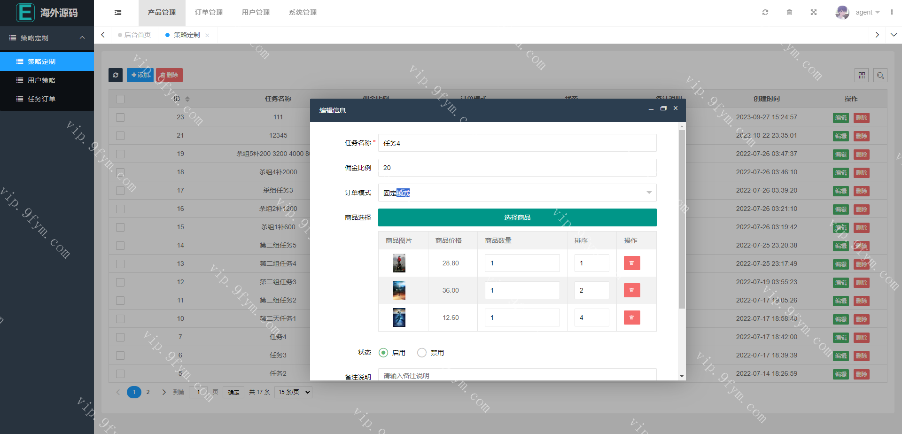Screen dimensions: 902x434
Task: Delete the product priced 12.60
Action: 631,318
